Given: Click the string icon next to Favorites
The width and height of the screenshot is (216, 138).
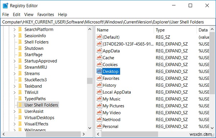Looking at the screenshot, I should 99,78.
